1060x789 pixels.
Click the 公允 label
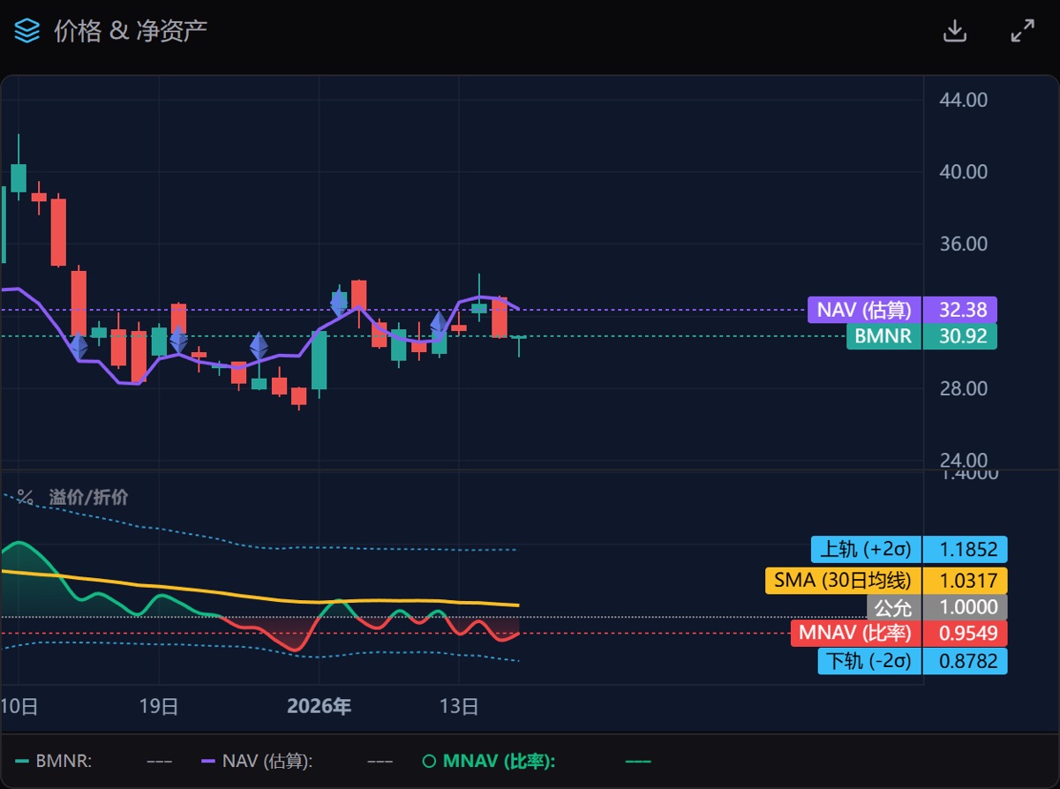coord(894,607)
